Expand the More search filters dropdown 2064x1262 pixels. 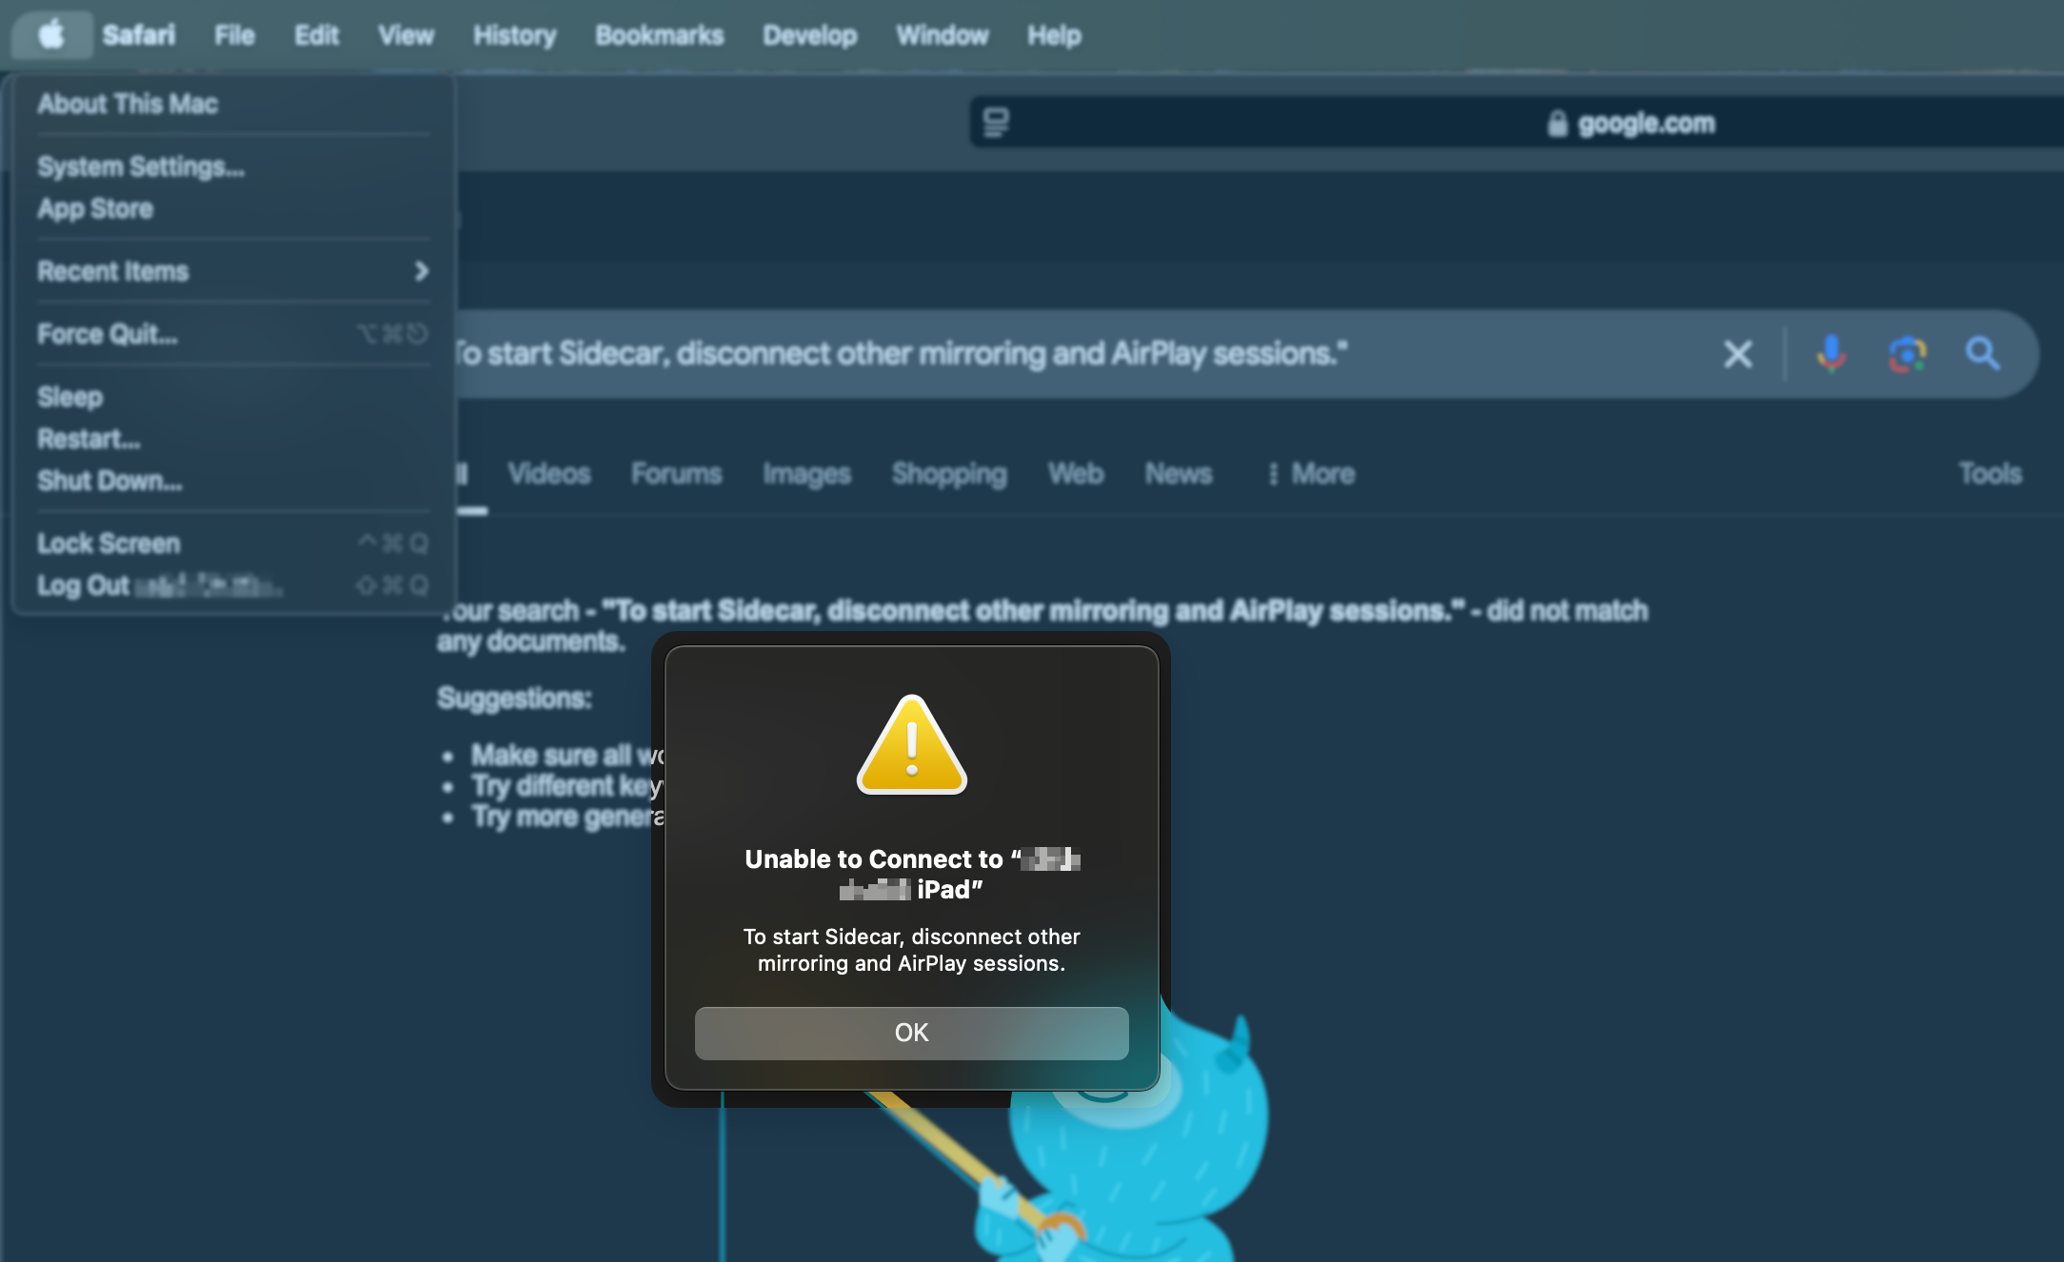pyautogui.click(x=1311, y=474)
